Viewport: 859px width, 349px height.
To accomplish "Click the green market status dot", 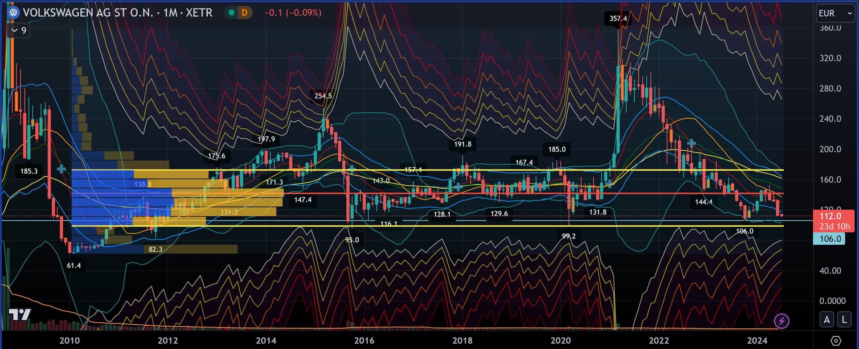I will click(231, 13).
